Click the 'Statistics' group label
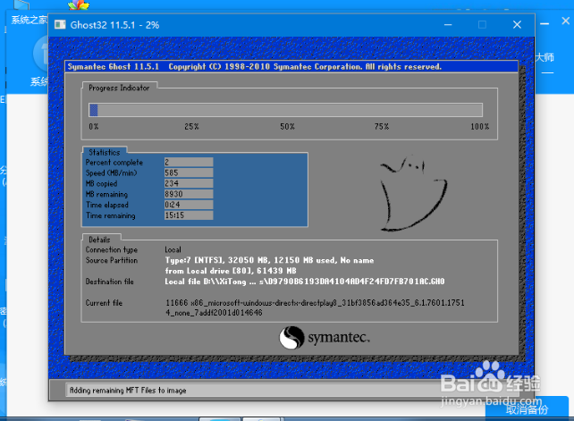Viewport: 574px width, 421px height. point(105,152)
